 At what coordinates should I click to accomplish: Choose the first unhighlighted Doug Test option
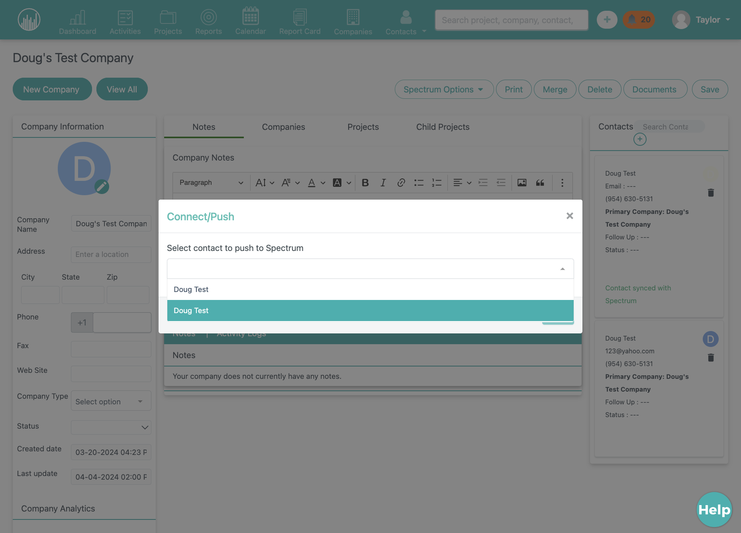click(x=370, y=289)
